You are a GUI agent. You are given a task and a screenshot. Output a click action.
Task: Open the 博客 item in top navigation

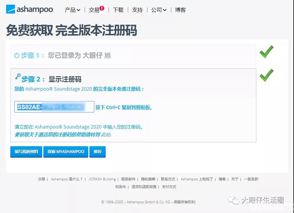(x=180, y=10)
